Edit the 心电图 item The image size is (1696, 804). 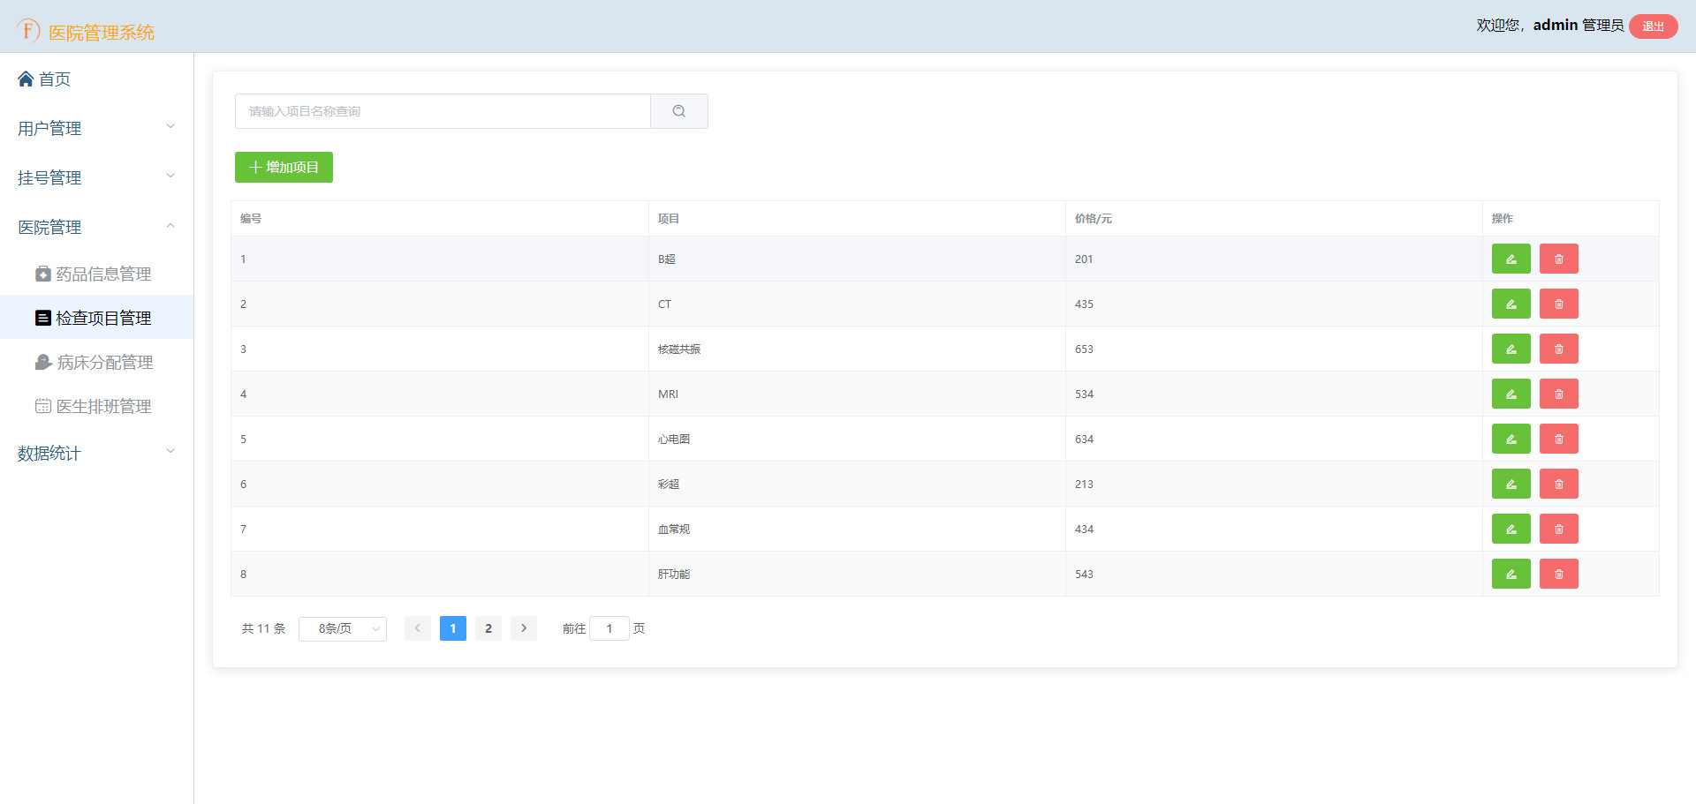[x=1510, y=439]
